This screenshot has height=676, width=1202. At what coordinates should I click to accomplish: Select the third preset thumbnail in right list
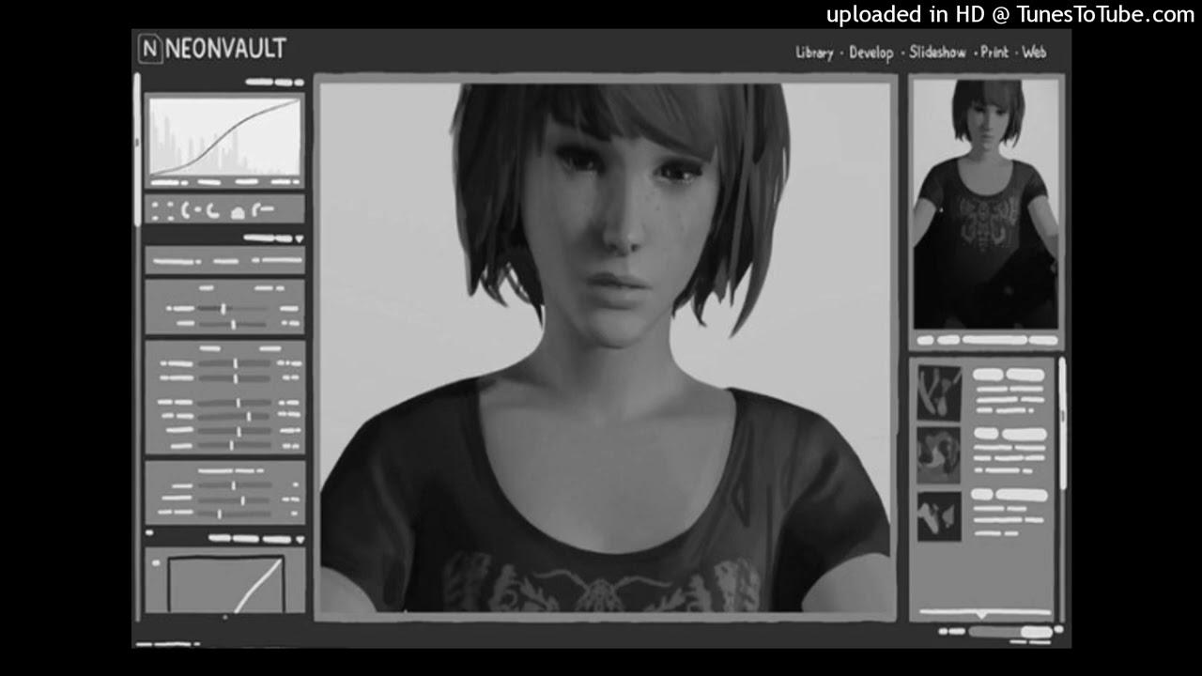point(939,516)
